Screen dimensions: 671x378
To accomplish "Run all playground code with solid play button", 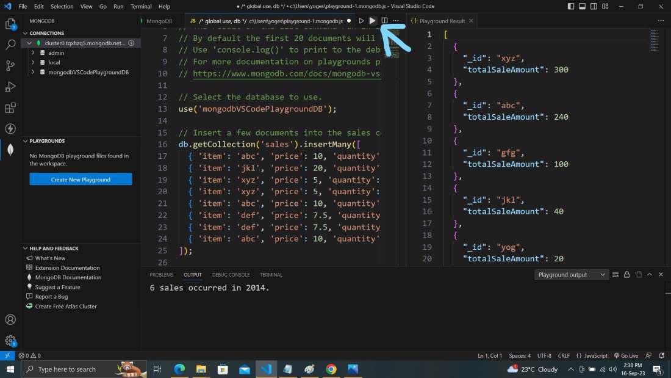I will 372,21.
